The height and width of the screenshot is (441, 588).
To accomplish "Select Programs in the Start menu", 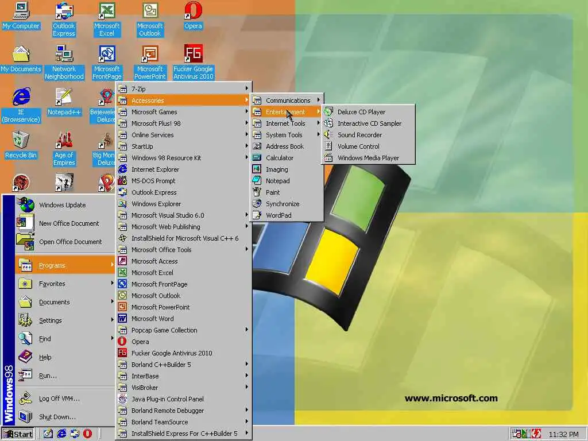I will pyautogui.click(x=65, y=265).
